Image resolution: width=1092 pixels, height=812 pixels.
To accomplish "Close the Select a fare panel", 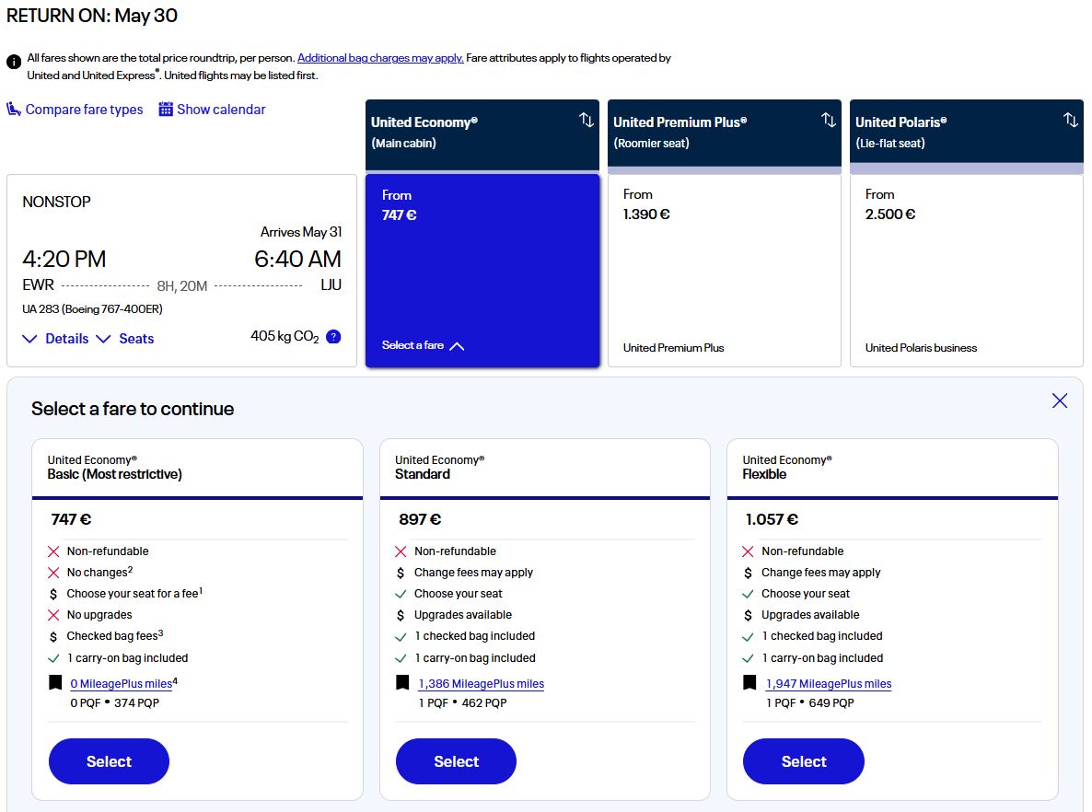I will tap(1059, 400).
